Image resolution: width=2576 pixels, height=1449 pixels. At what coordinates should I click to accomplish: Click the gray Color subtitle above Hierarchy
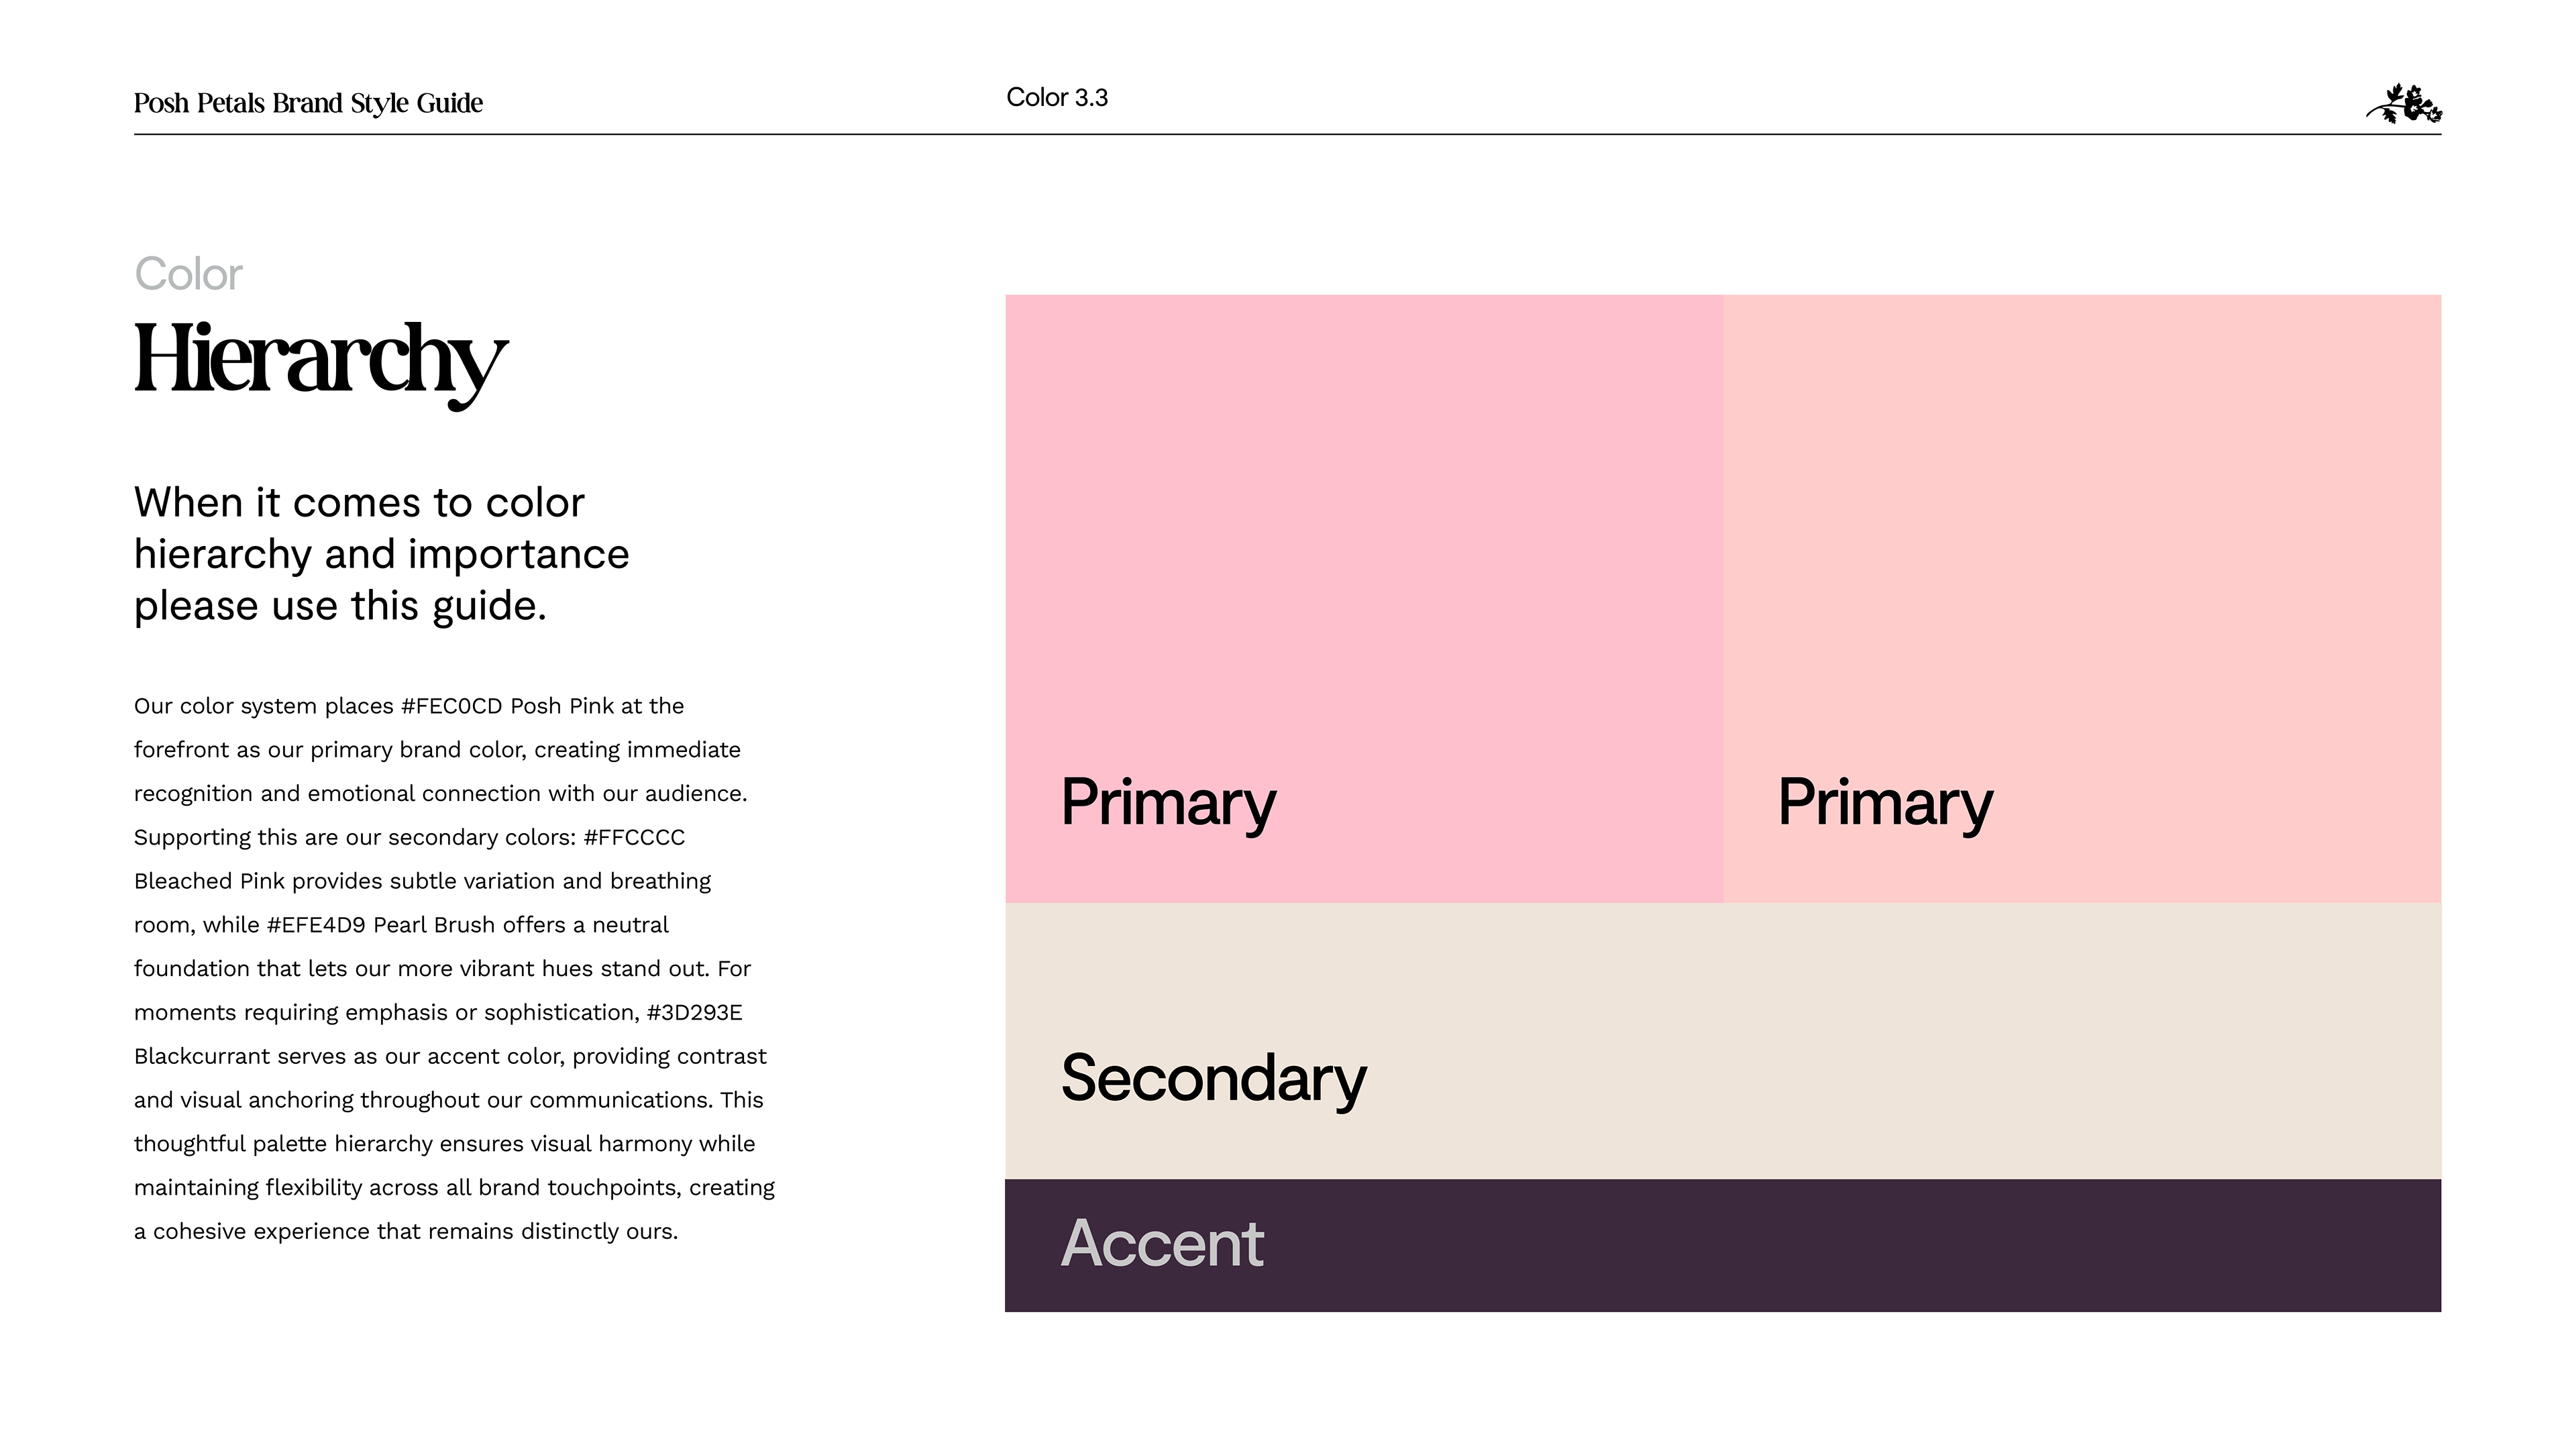coord(188,274)
